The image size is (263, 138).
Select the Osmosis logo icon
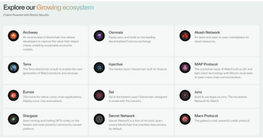click(99, 36)
